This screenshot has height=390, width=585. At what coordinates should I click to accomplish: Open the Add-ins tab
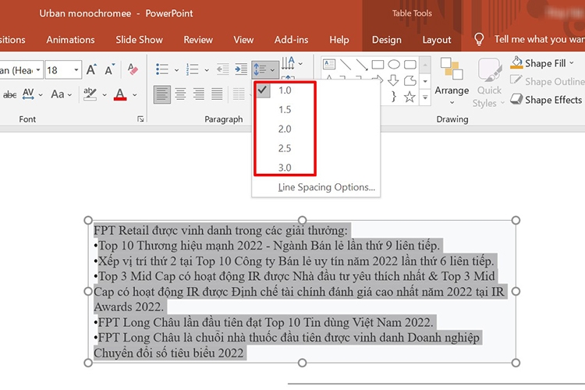pyautogui.click(x=292, y=40)
